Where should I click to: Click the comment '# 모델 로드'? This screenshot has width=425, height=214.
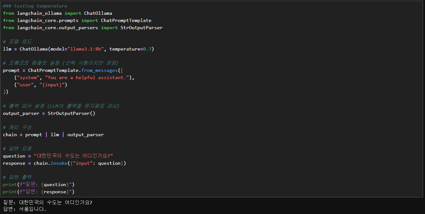[x=17, y=42]
